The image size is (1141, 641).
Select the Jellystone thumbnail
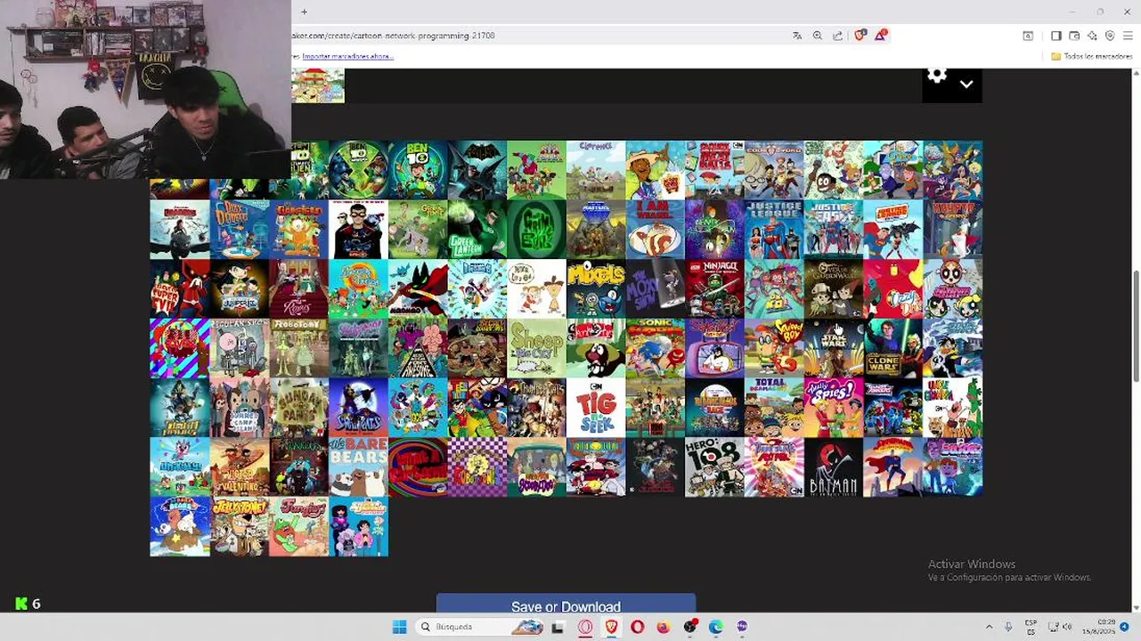coord(239,527)
